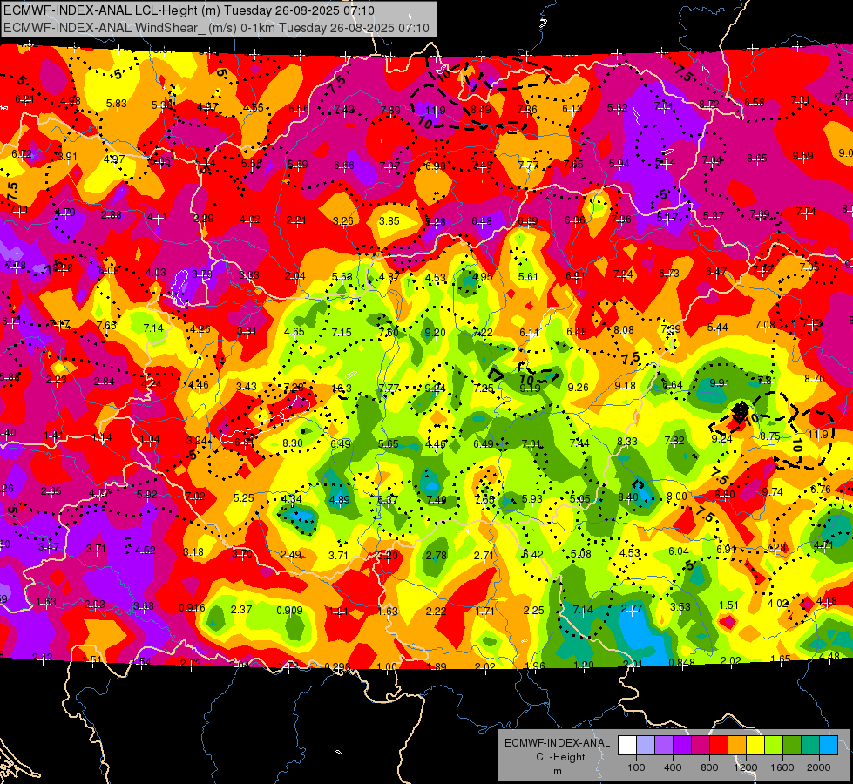Viewport: 853px width, 784px height.
Task: Click the yellow legend swatch
Action: coord(755,746)
